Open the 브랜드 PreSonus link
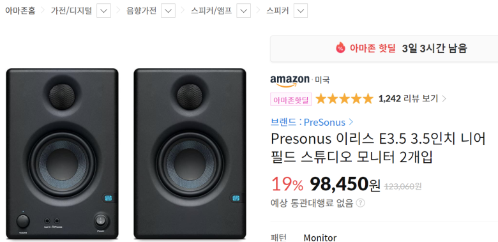The image size is (498, 242). pos(308,122)
